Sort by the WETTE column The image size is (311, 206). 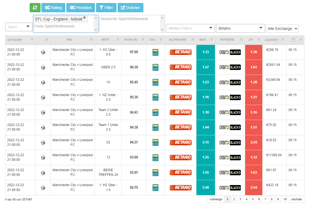click(x=108, y=40)
